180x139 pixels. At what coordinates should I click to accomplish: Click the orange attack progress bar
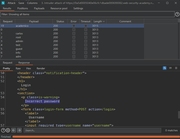(96, 136)
